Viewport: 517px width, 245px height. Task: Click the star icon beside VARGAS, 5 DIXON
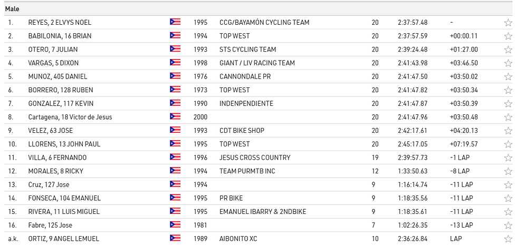pos(508,63)
